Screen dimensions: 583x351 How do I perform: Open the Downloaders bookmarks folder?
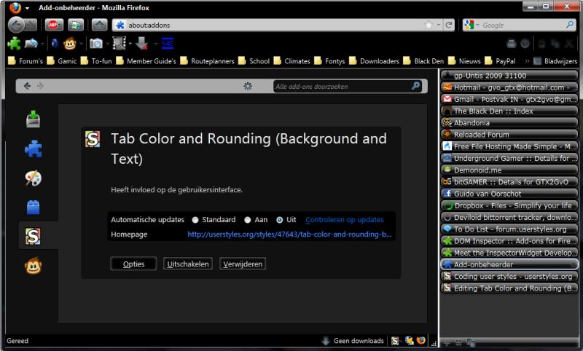click(374, 61)
